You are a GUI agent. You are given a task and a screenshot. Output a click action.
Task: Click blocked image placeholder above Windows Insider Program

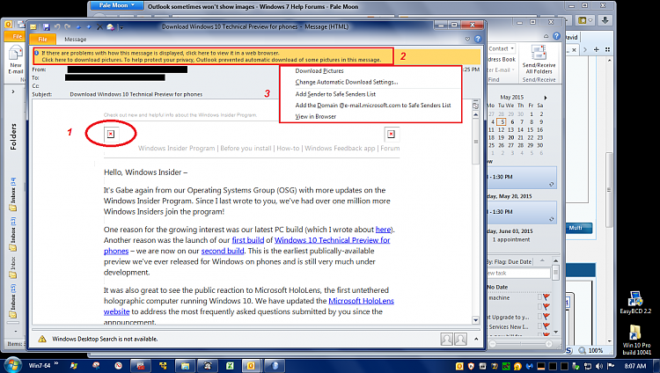111,134
